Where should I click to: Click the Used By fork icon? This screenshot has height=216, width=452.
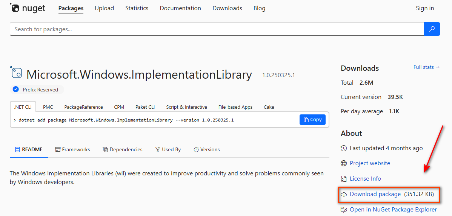click(x=157, y=149)
